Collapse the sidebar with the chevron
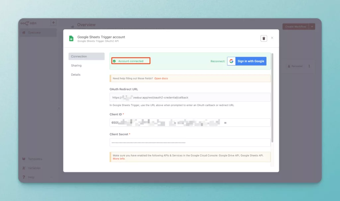This screenshot has width=340, height=201. 59,108
